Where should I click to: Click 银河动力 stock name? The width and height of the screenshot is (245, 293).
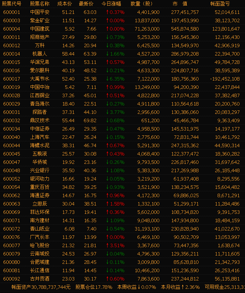coord(40,179)
